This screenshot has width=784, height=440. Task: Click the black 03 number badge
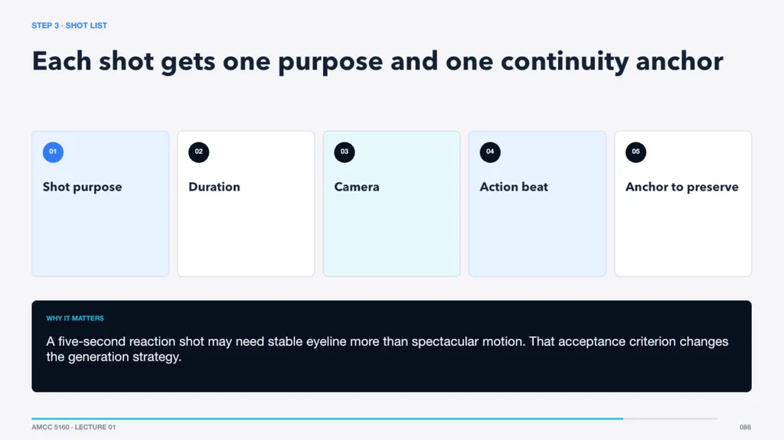(345, 152)
